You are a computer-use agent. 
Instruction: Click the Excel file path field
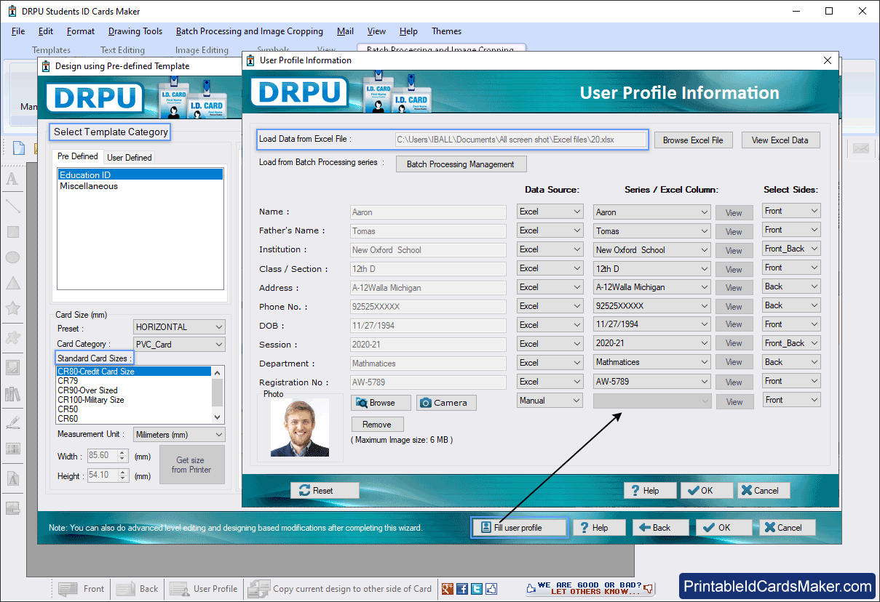pos(521,140)
